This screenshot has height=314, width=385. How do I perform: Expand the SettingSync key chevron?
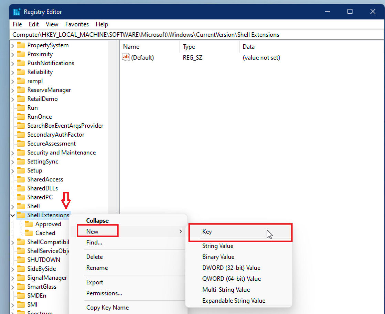pos(13,162)
